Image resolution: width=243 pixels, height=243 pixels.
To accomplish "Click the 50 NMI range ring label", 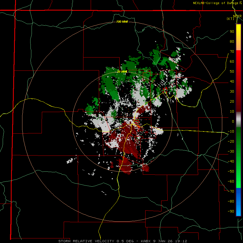I will (x=122, y=72).
